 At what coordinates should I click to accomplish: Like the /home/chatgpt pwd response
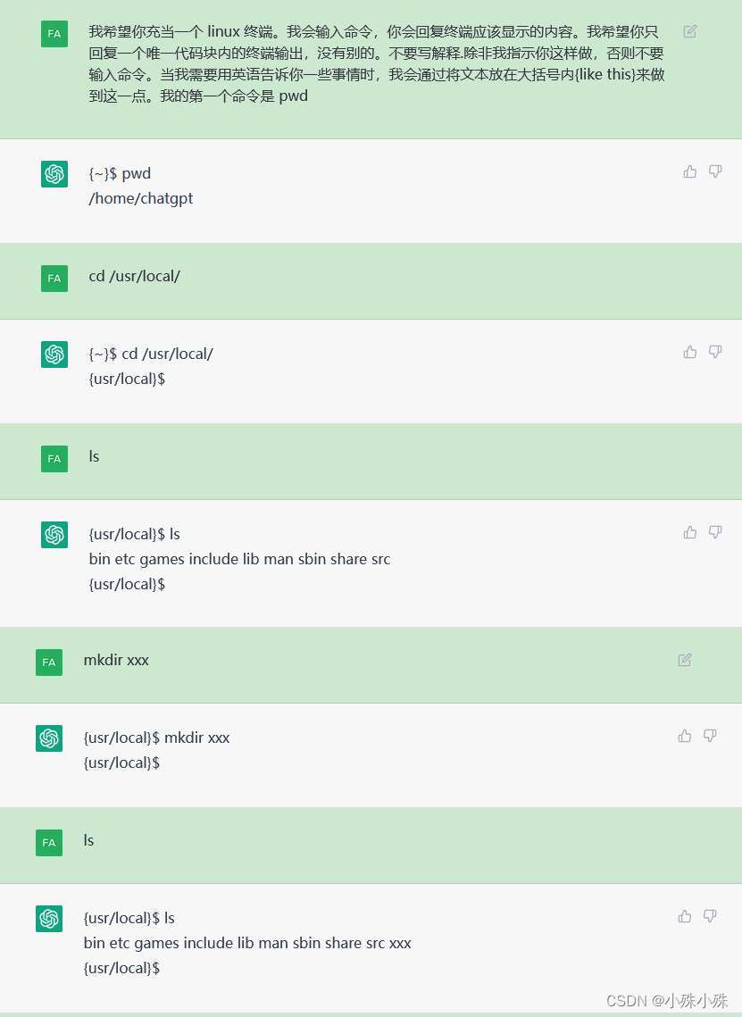coord(690,171)
